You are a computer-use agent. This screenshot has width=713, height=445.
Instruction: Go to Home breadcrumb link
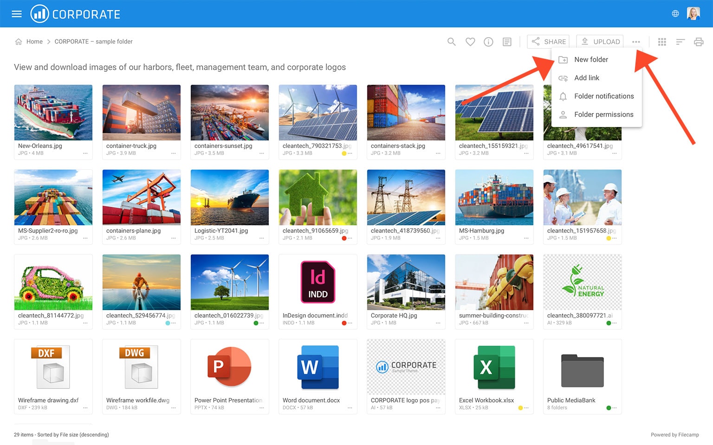tap(34, 42)
